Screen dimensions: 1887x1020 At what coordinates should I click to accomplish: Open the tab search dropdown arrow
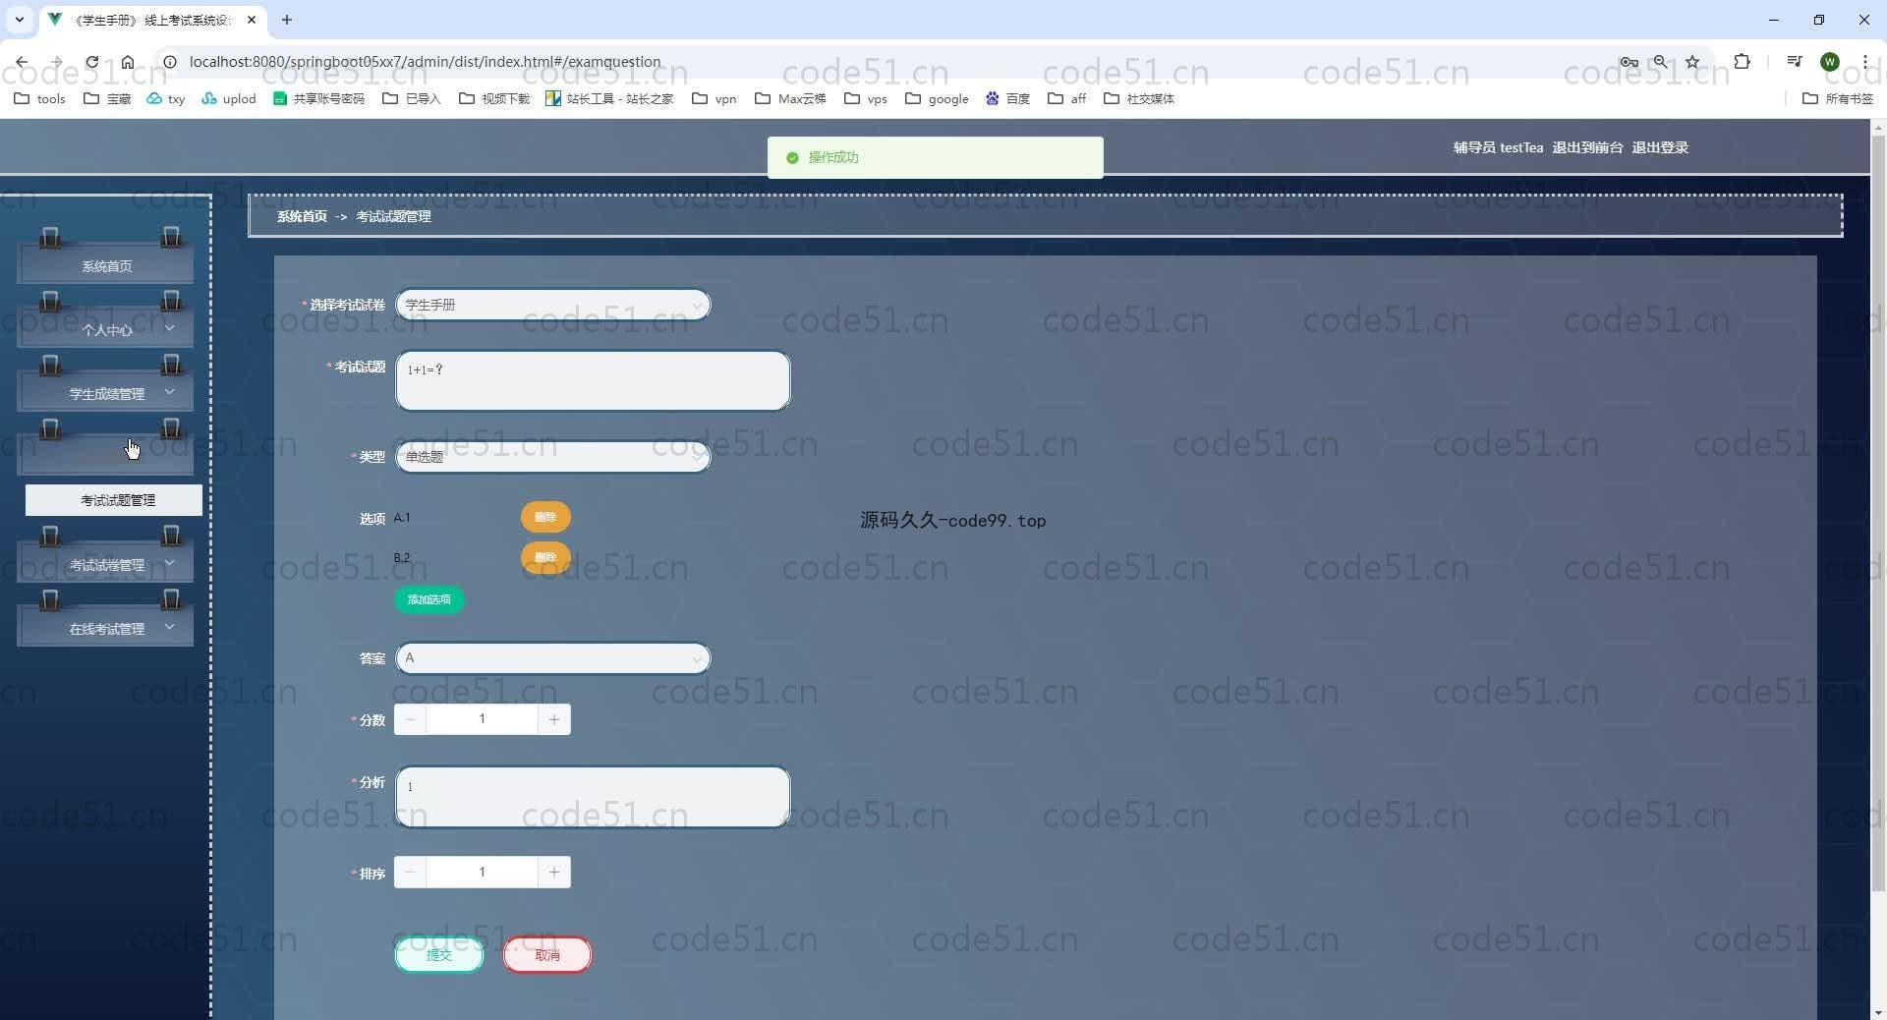[19, 20]
